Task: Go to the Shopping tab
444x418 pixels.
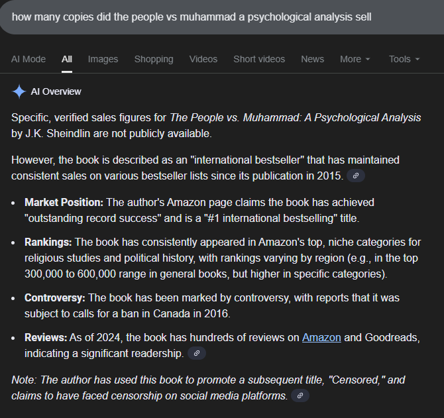Action: click(x=154, y=59)
